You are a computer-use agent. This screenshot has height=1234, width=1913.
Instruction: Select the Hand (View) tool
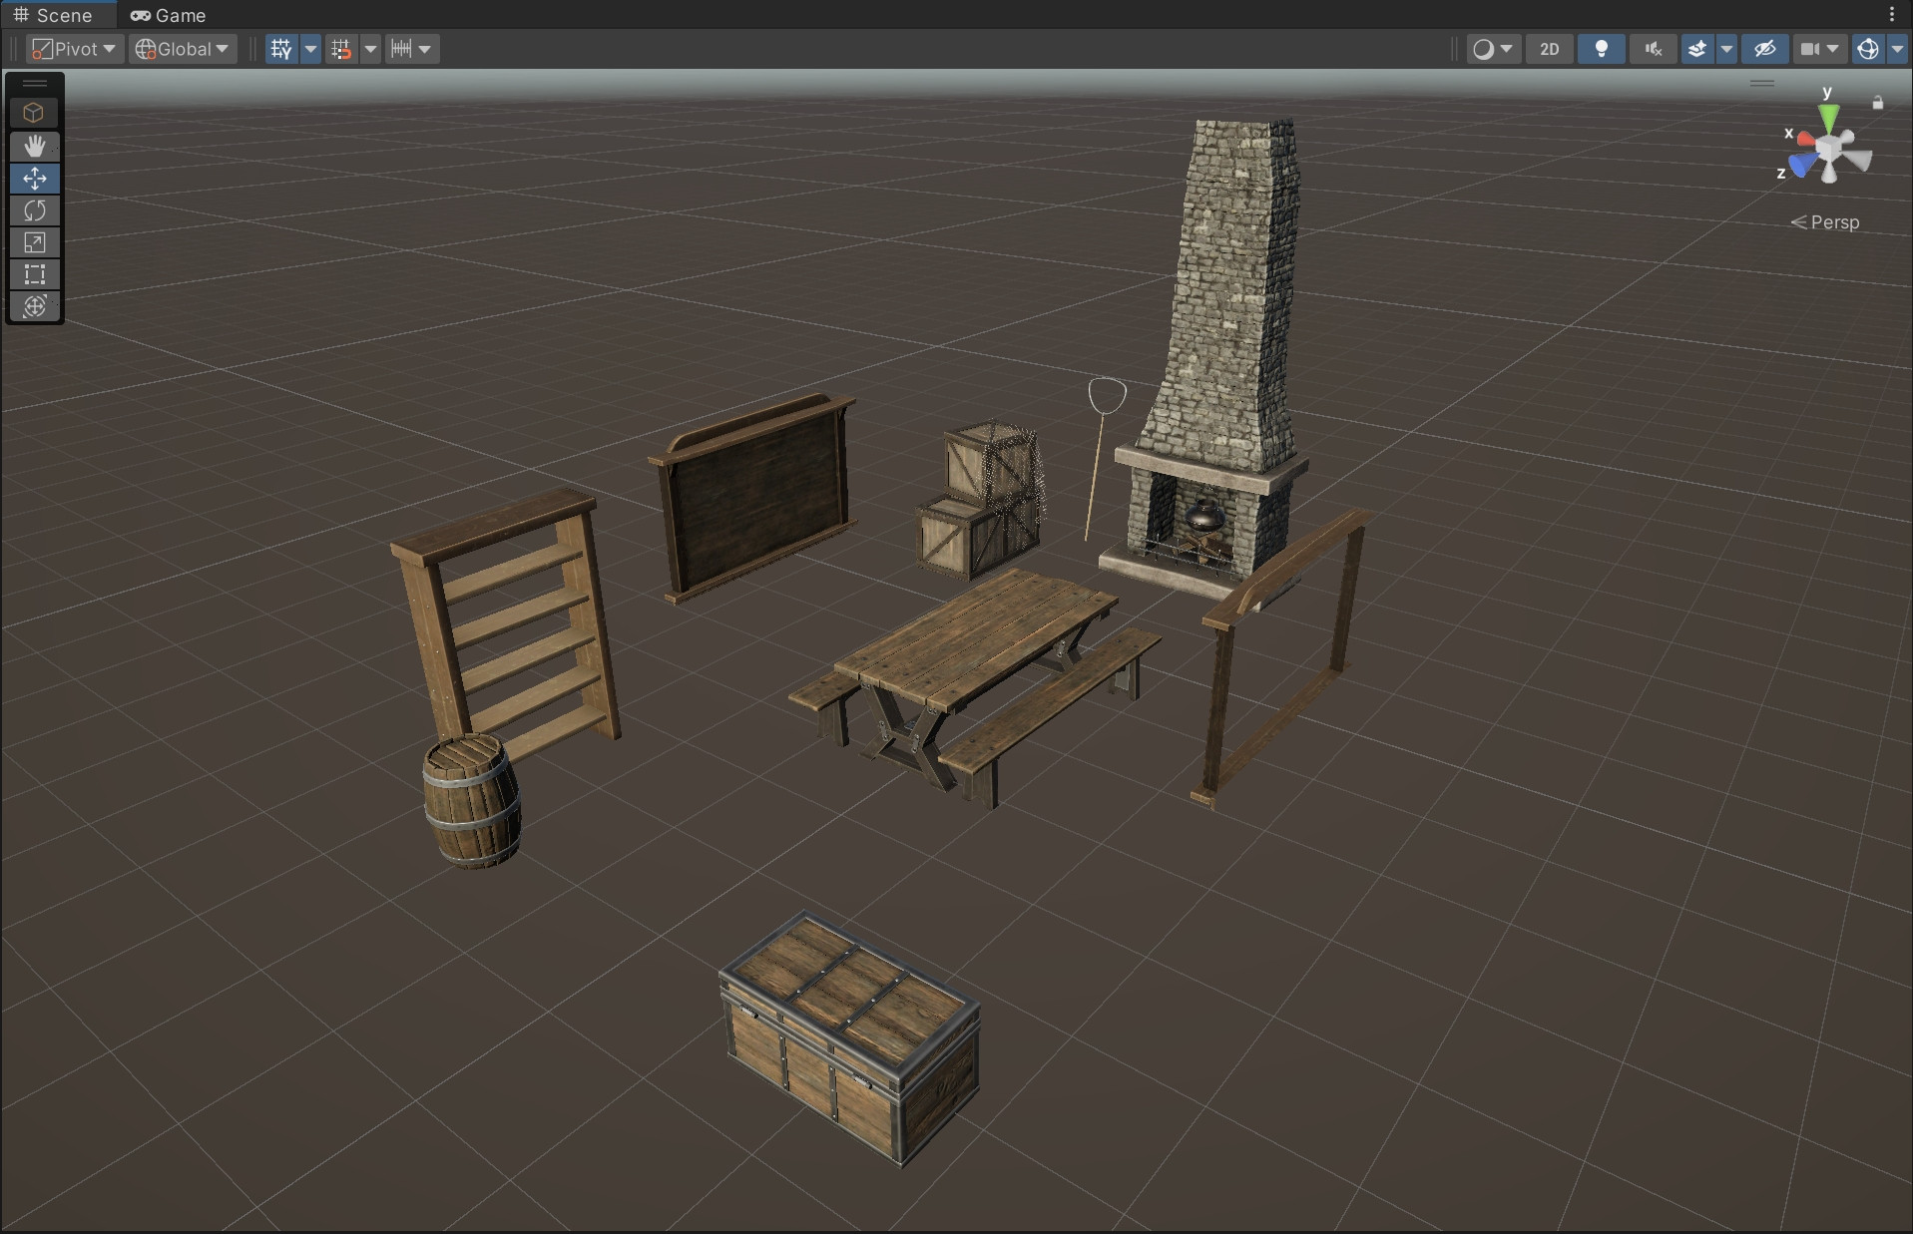pos(35,147)
